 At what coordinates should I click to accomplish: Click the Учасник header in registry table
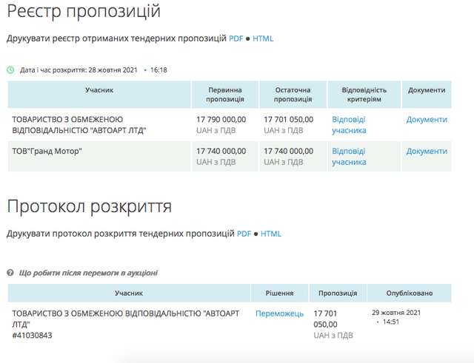point(99,90)
